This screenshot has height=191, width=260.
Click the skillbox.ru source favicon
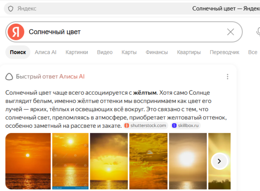[x=174, y=126]
